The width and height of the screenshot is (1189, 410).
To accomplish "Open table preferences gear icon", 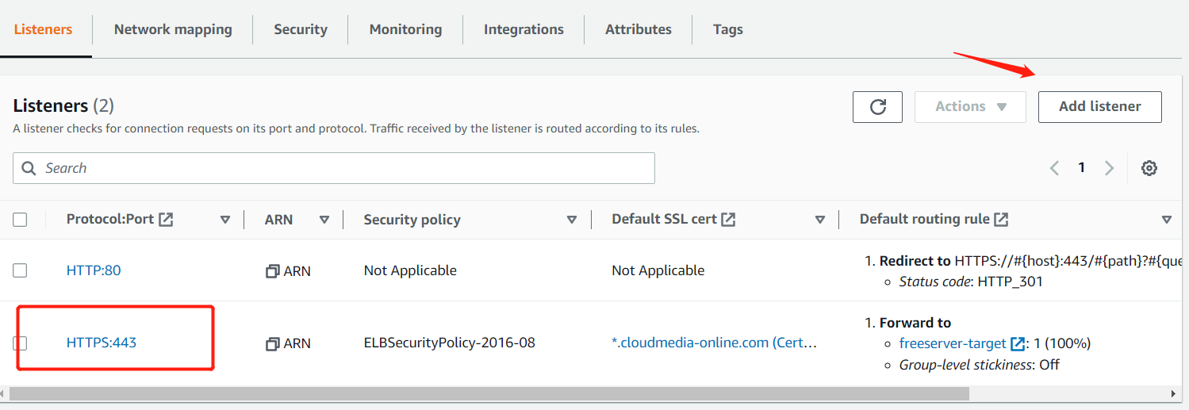I will [x=1149, y=168].
